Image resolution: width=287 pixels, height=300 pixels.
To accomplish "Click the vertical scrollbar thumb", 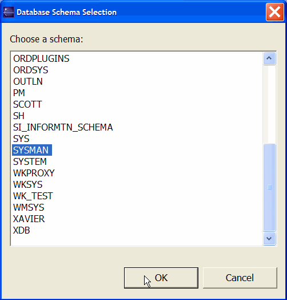I will (x=269, y=187).
